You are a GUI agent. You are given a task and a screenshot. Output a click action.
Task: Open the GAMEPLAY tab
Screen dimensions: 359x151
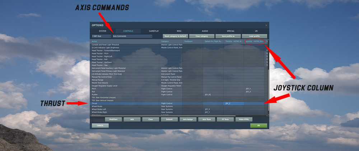click(154, 31)
